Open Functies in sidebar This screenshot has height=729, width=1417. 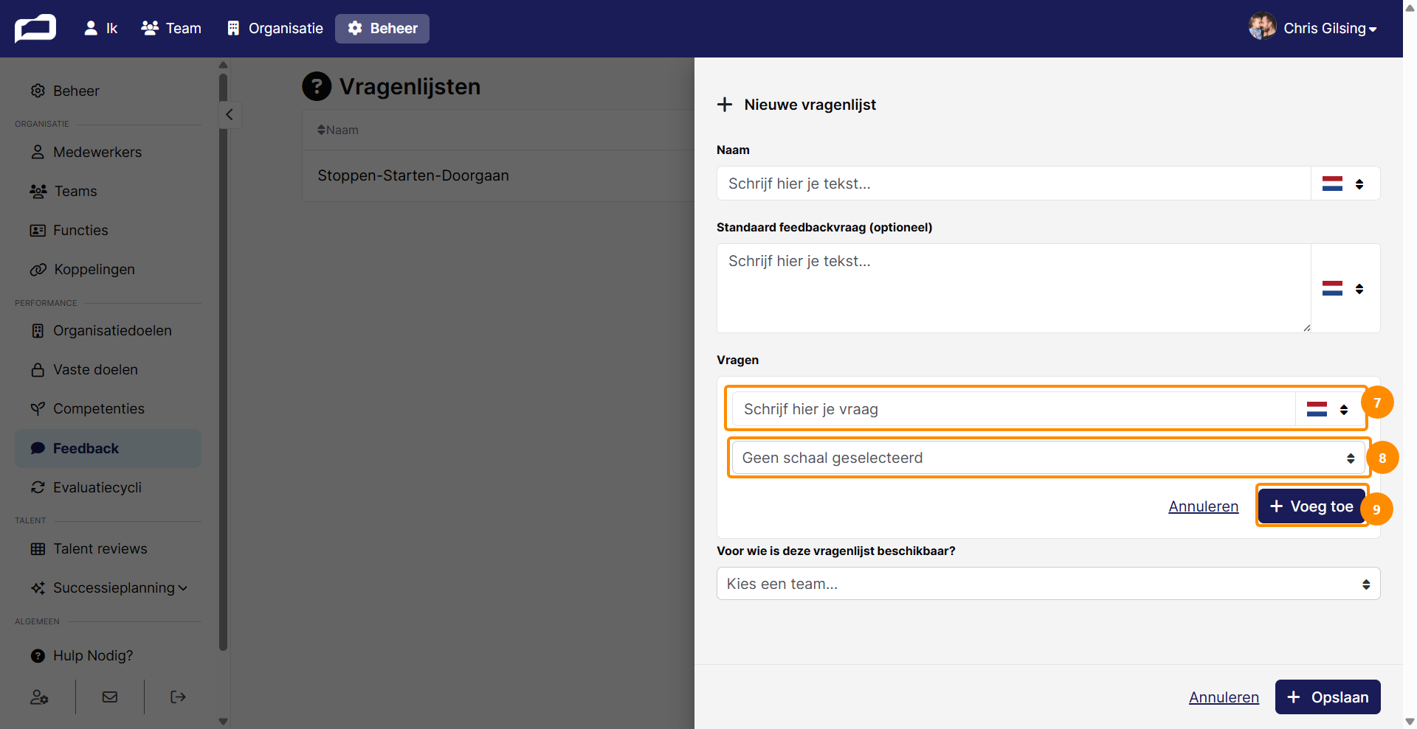tap(108, 230)
